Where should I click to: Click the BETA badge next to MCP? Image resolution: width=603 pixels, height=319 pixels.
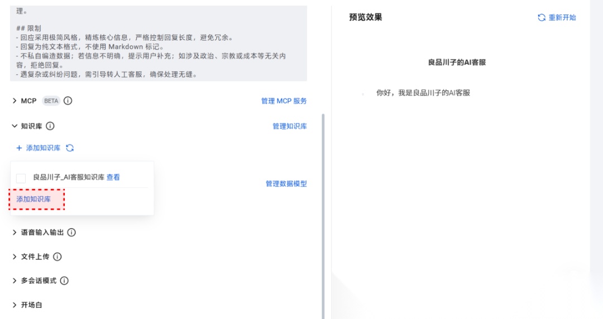pos(51,101)
